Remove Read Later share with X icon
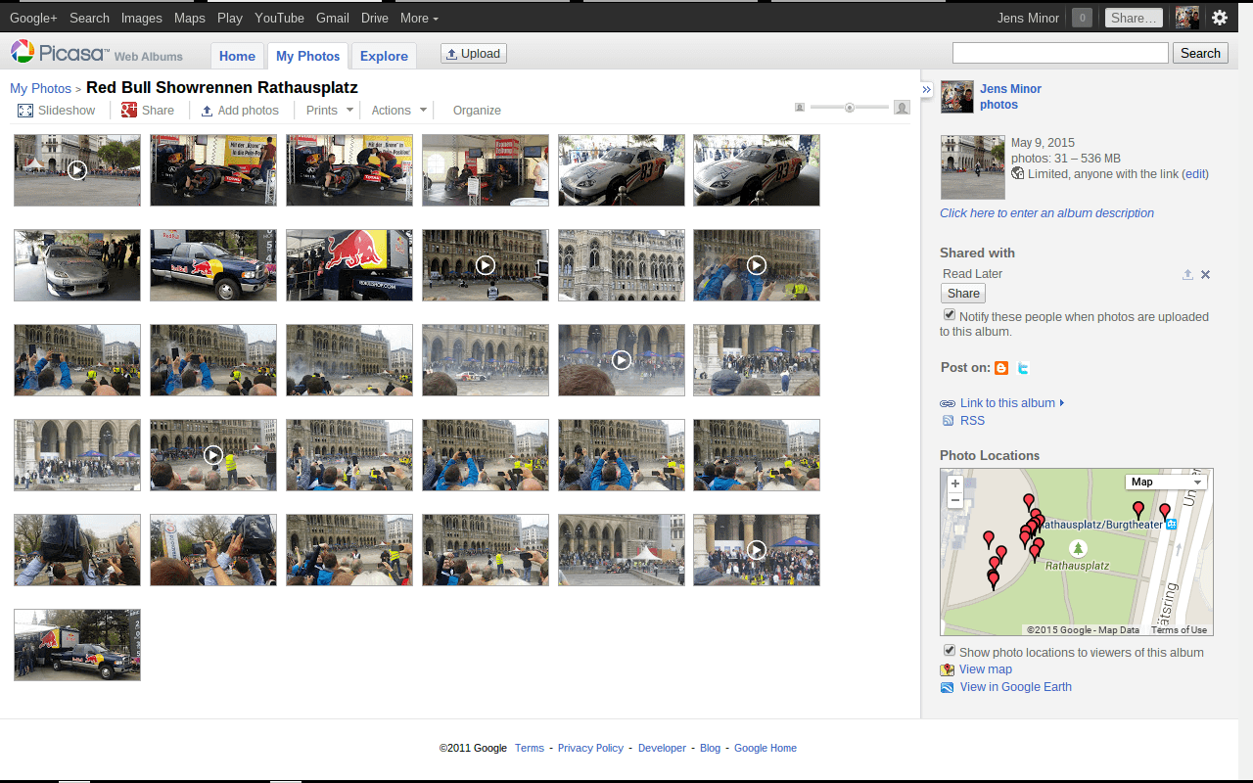The image size is (1253, 783). pos(1205,275)
